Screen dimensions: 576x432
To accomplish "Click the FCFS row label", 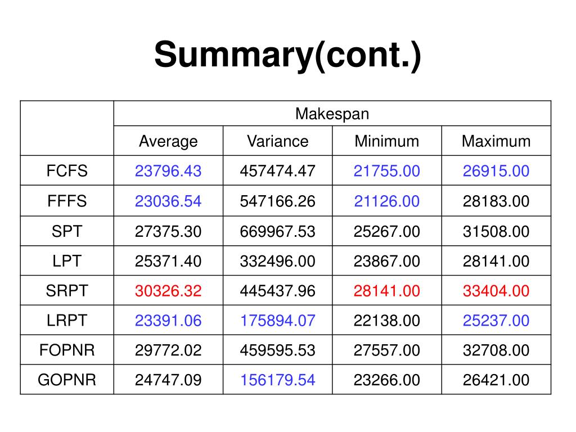I will pos(67,171).
